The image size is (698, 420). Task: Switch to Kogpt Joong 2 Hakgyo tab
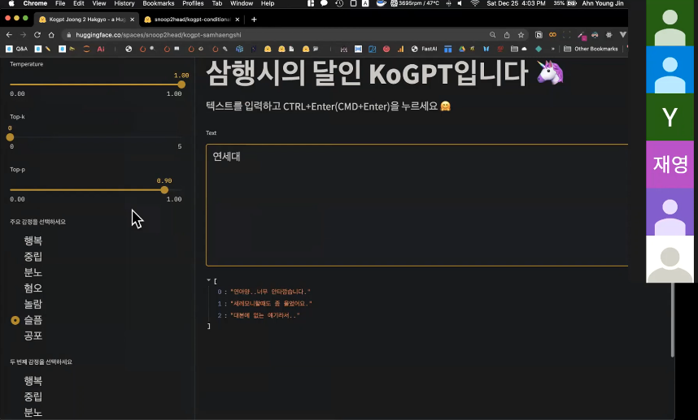(x=85, y=19)
